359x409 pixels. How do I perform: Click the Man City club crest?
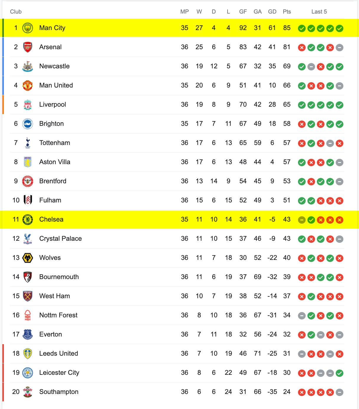point(28,28)
